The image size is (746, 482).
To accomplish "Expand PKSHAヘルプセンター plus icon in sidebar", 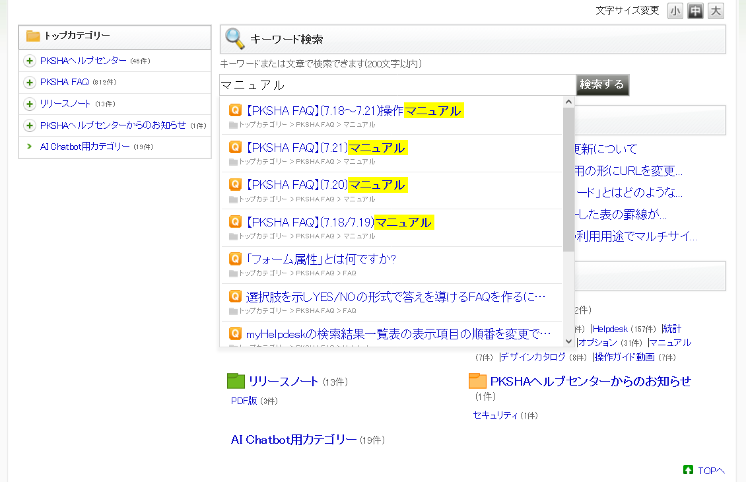I will [30, 61].
